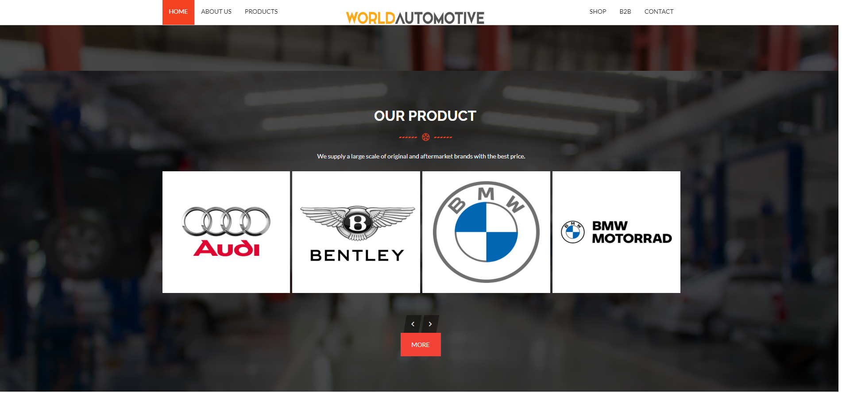Click the Bentley winged B emblem
Image resolution: width=842 pixels, height=393 pixels.
pos(357,223)
